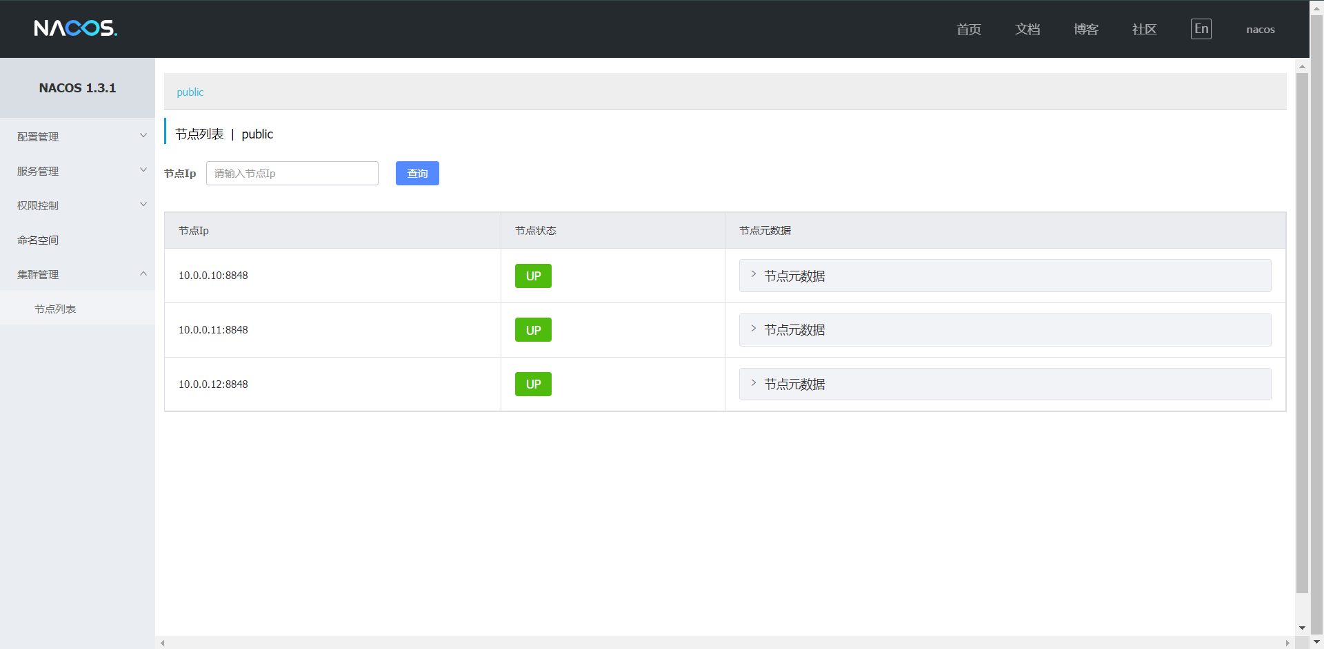Screen dimensions: 1324x649
Task: Open 命名空间 in the sidebar
Action: click(x=39, y=240)
